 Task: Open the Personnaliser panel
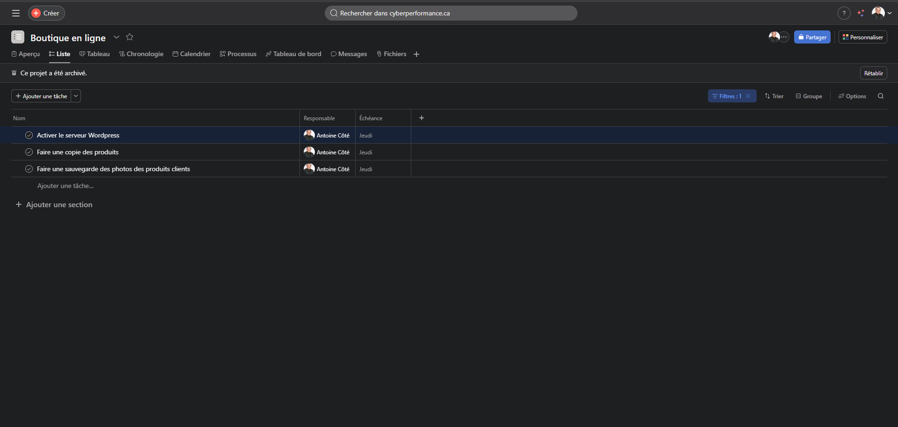(x=862, y=37)
